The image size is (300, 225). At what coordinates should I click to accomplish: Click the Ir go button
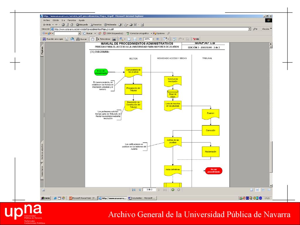point(255,29)
